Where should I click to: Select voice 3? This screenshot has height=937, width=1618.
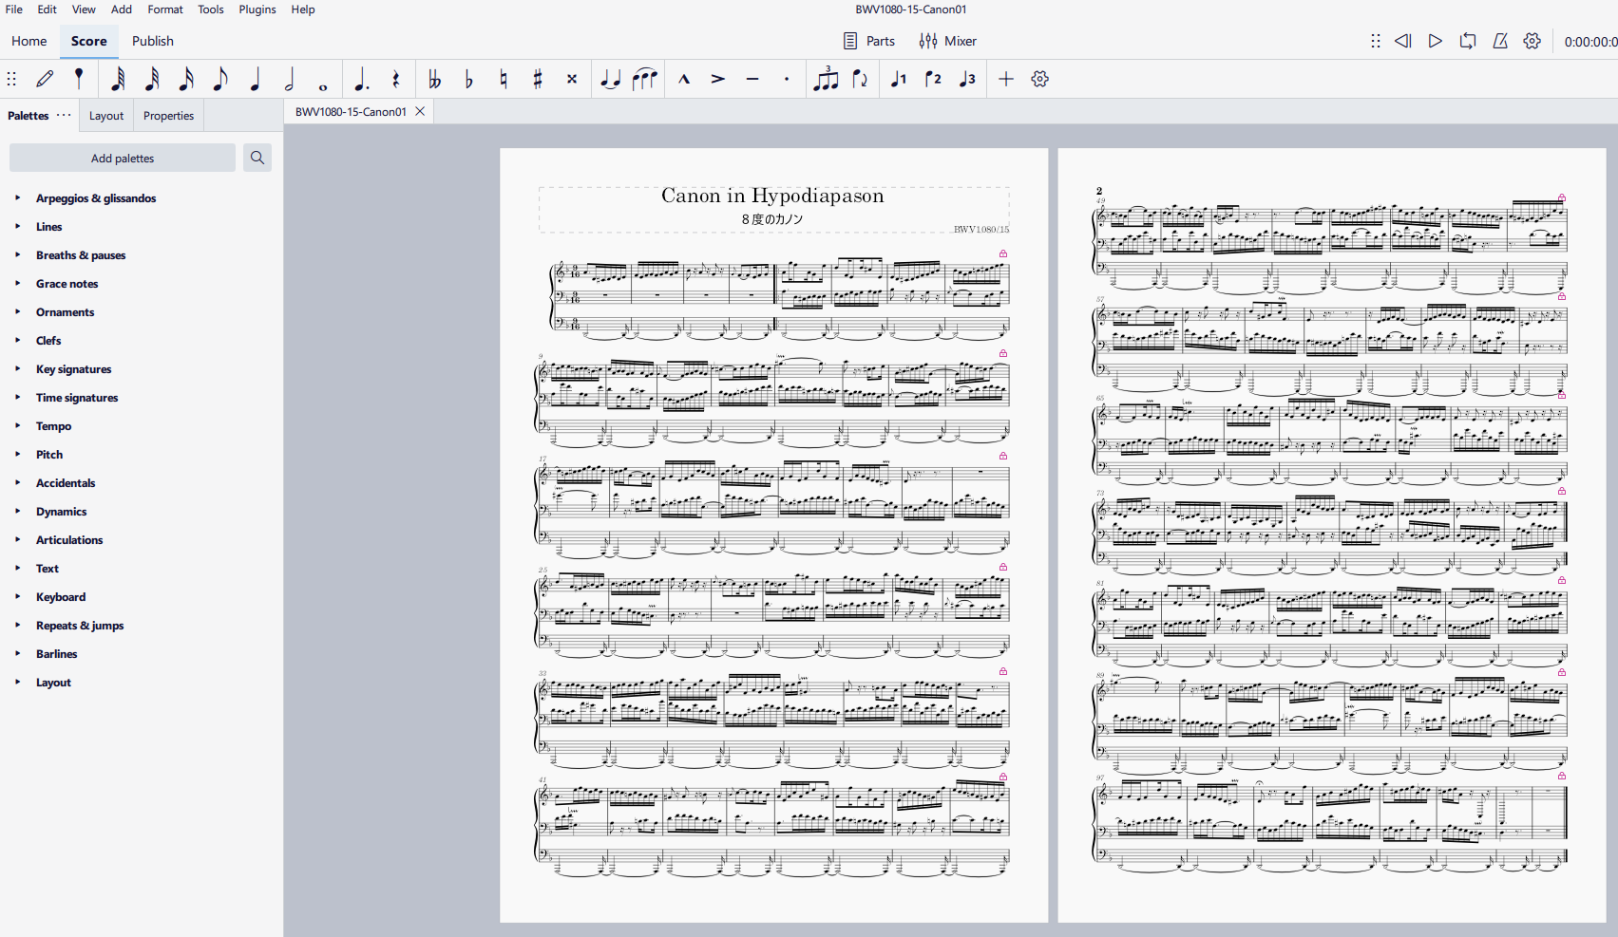point(967,79)
